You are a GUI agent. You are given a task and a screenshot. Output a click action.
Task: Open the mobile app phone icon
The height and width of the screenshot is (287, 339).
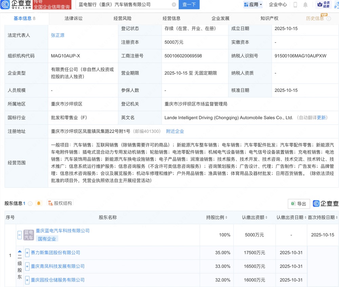pyautogui.click(x=295, y=5)
